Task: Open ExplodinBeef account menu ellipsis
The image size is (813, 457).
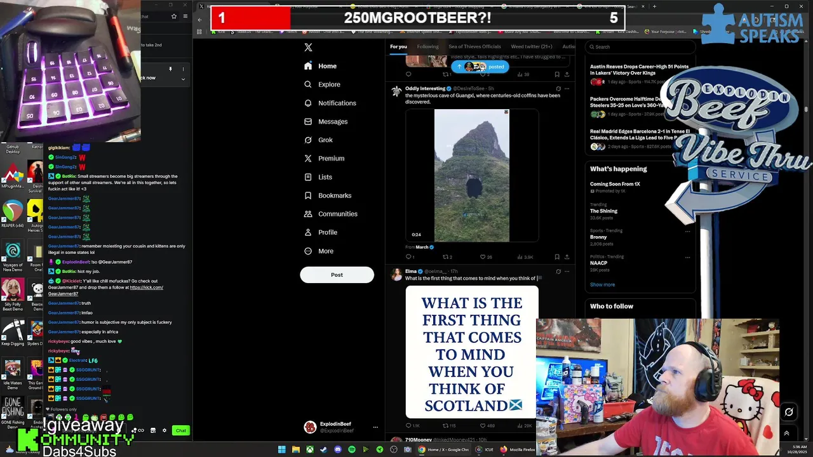Action: 375,427
